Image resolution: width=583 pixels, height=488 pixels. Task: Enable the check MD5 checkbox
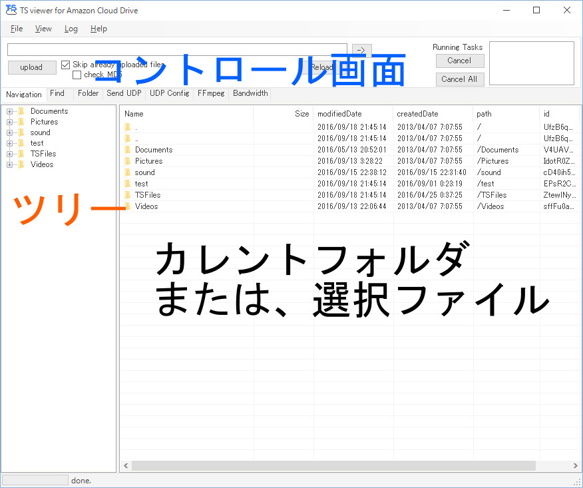(77, 75)
